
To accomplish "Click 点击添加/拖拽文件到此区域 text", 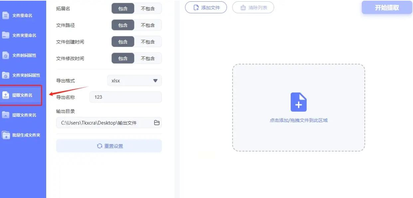I will [x=299, y=120].
